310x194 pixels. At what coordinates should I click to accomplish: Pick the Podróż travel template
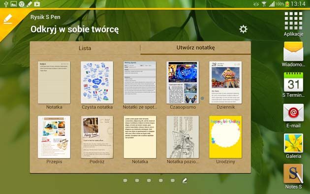pyautogui.click(x=97, y=140)
